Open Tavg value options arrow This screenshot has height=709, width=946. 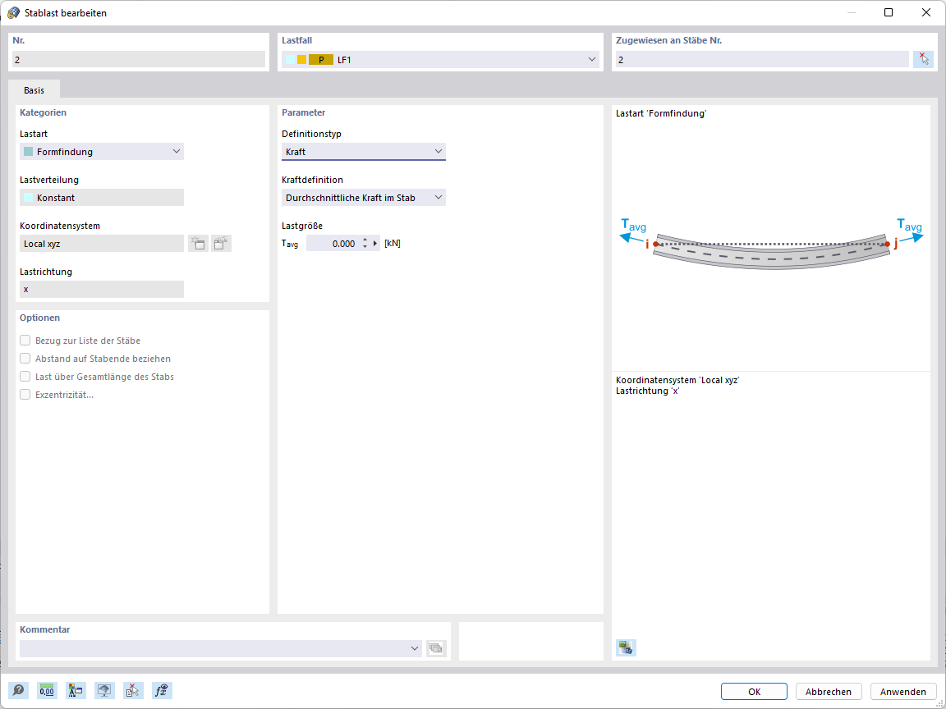point(376,244)
